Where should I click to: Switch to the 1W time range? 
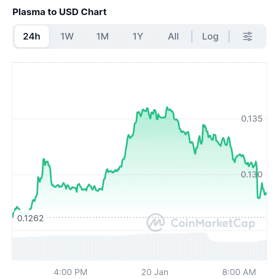click(67, 36)
